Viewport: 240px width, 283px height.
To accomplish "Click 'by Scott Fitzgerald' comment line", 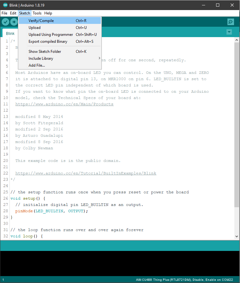I will pos(39,123).
